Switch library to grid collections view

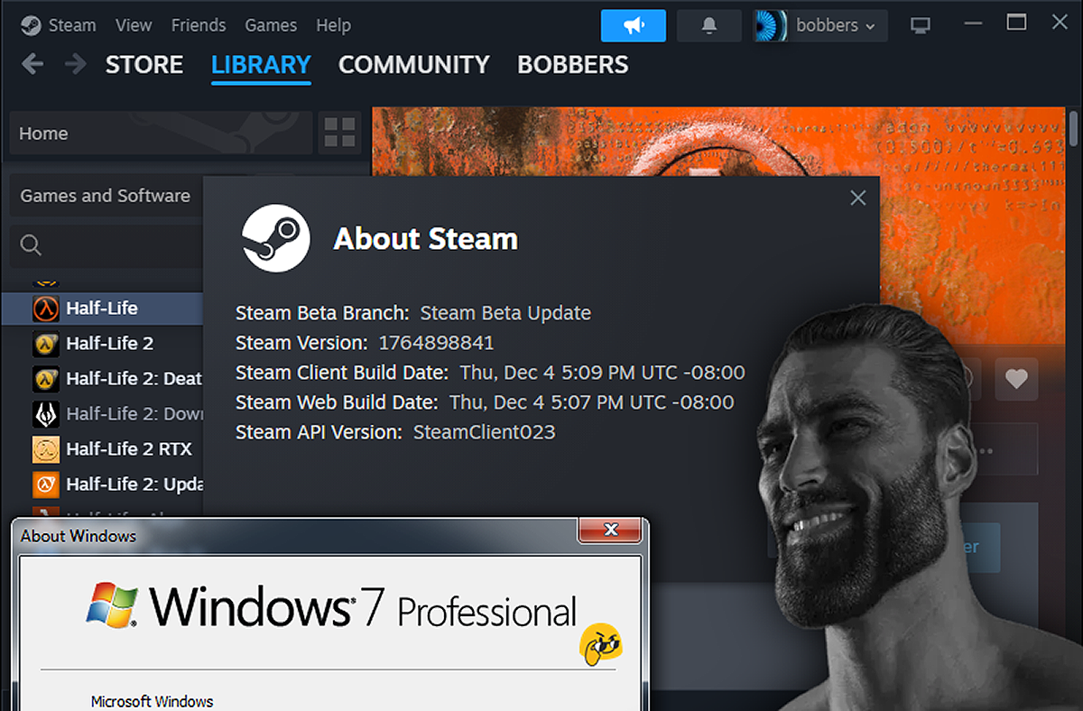coord(339,133)
